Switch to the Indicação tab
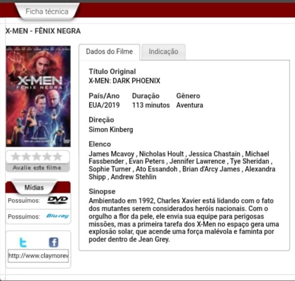This screenshot has width=295, height=281. pyautogui.click(x=164, y=52)
